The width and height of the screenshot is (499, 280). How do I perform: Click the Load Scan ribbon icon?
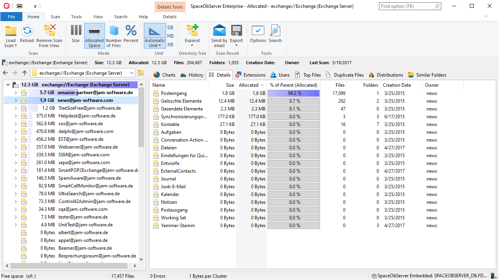(x=11, y=36)
